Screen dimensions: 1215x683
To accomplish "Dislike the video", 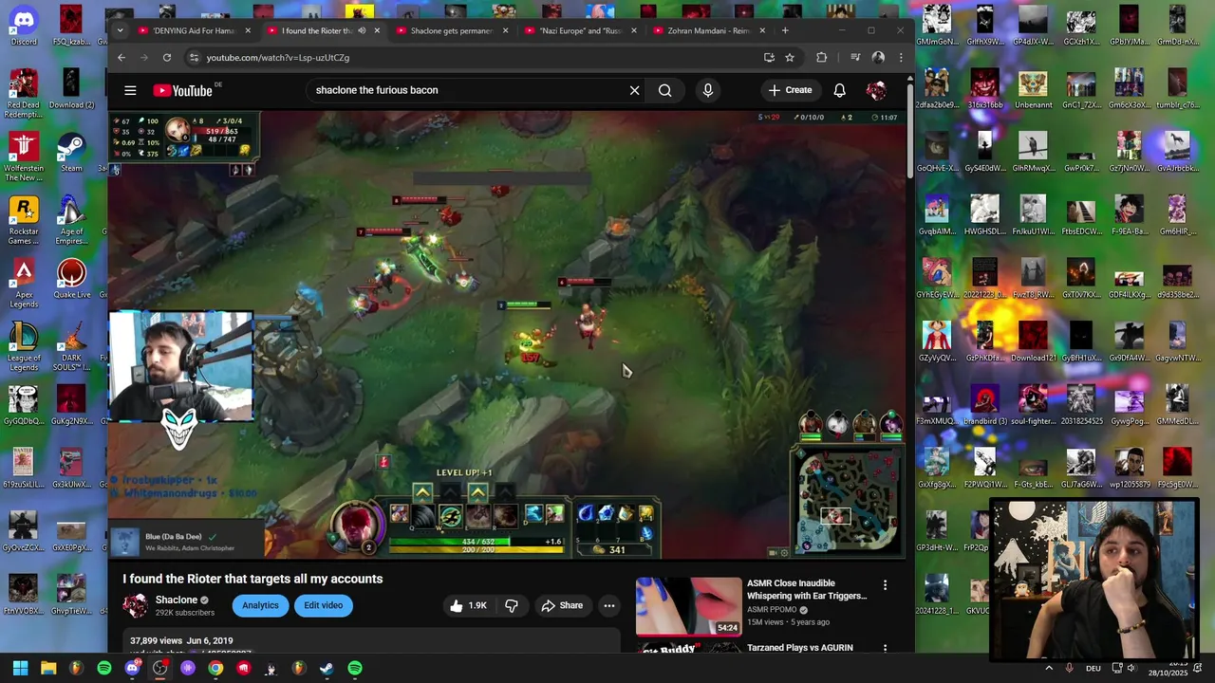I will 512,605.
